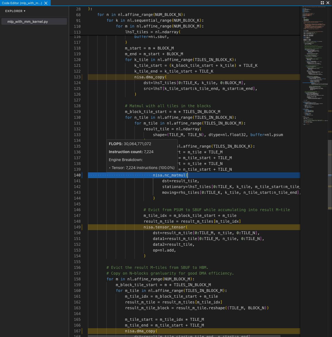Click highlighted nisa.dma_copy( on line 123
This screenshot has height=337, width=332.
[x=150, y=77]
